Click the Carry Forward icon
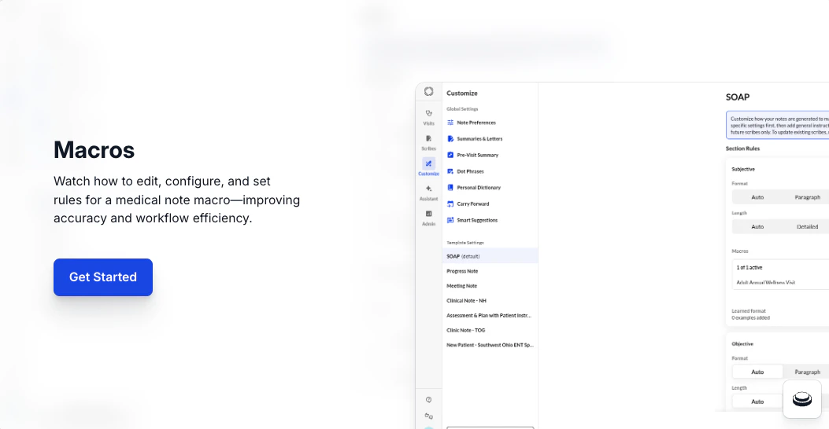The height and width of the screenshot is (429, 829). 450,203
